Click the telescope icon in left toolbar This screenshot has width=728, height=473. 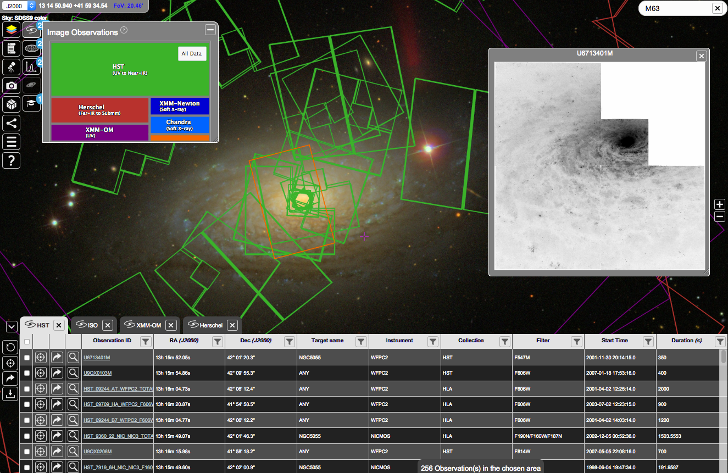pyautogui.click(x=12, y=67)
